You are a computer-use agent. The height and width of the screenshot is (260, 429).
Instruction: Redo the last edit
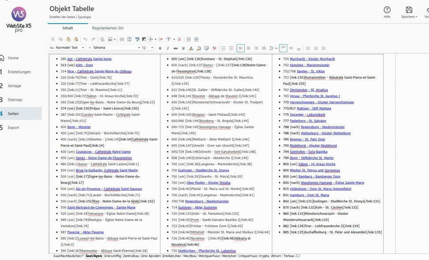coord(93,39)
